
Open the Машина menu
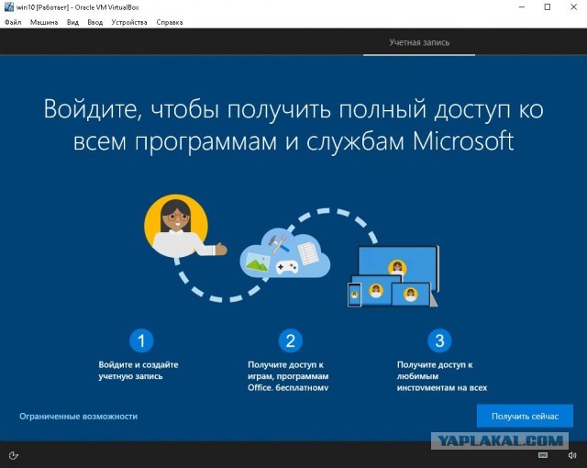[44, 22]
